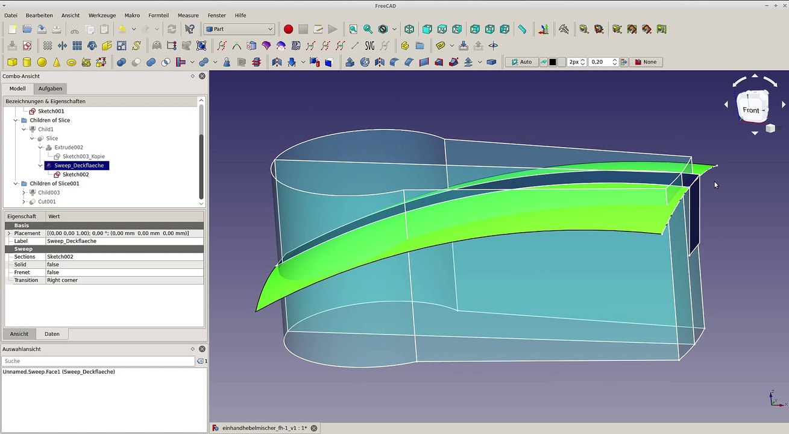The width and height of the screenshot is (789, 434).
Task: Click the What's This help cursor icon
Action: click(190, 29)
